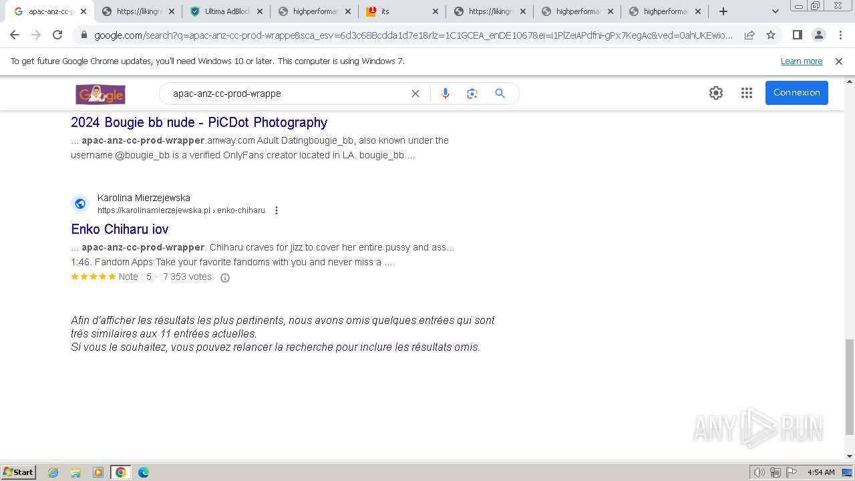Open a new browser tab
The image size is (855, 481).
723,11
